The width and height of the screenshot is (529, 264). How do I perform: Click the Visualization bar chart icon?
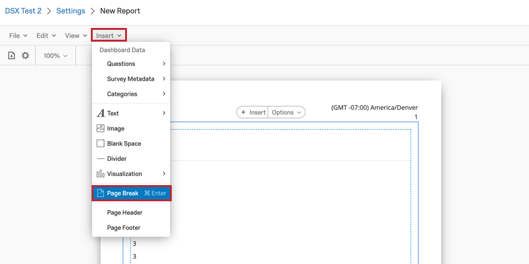pyautogui.click(x=101, y=174)
